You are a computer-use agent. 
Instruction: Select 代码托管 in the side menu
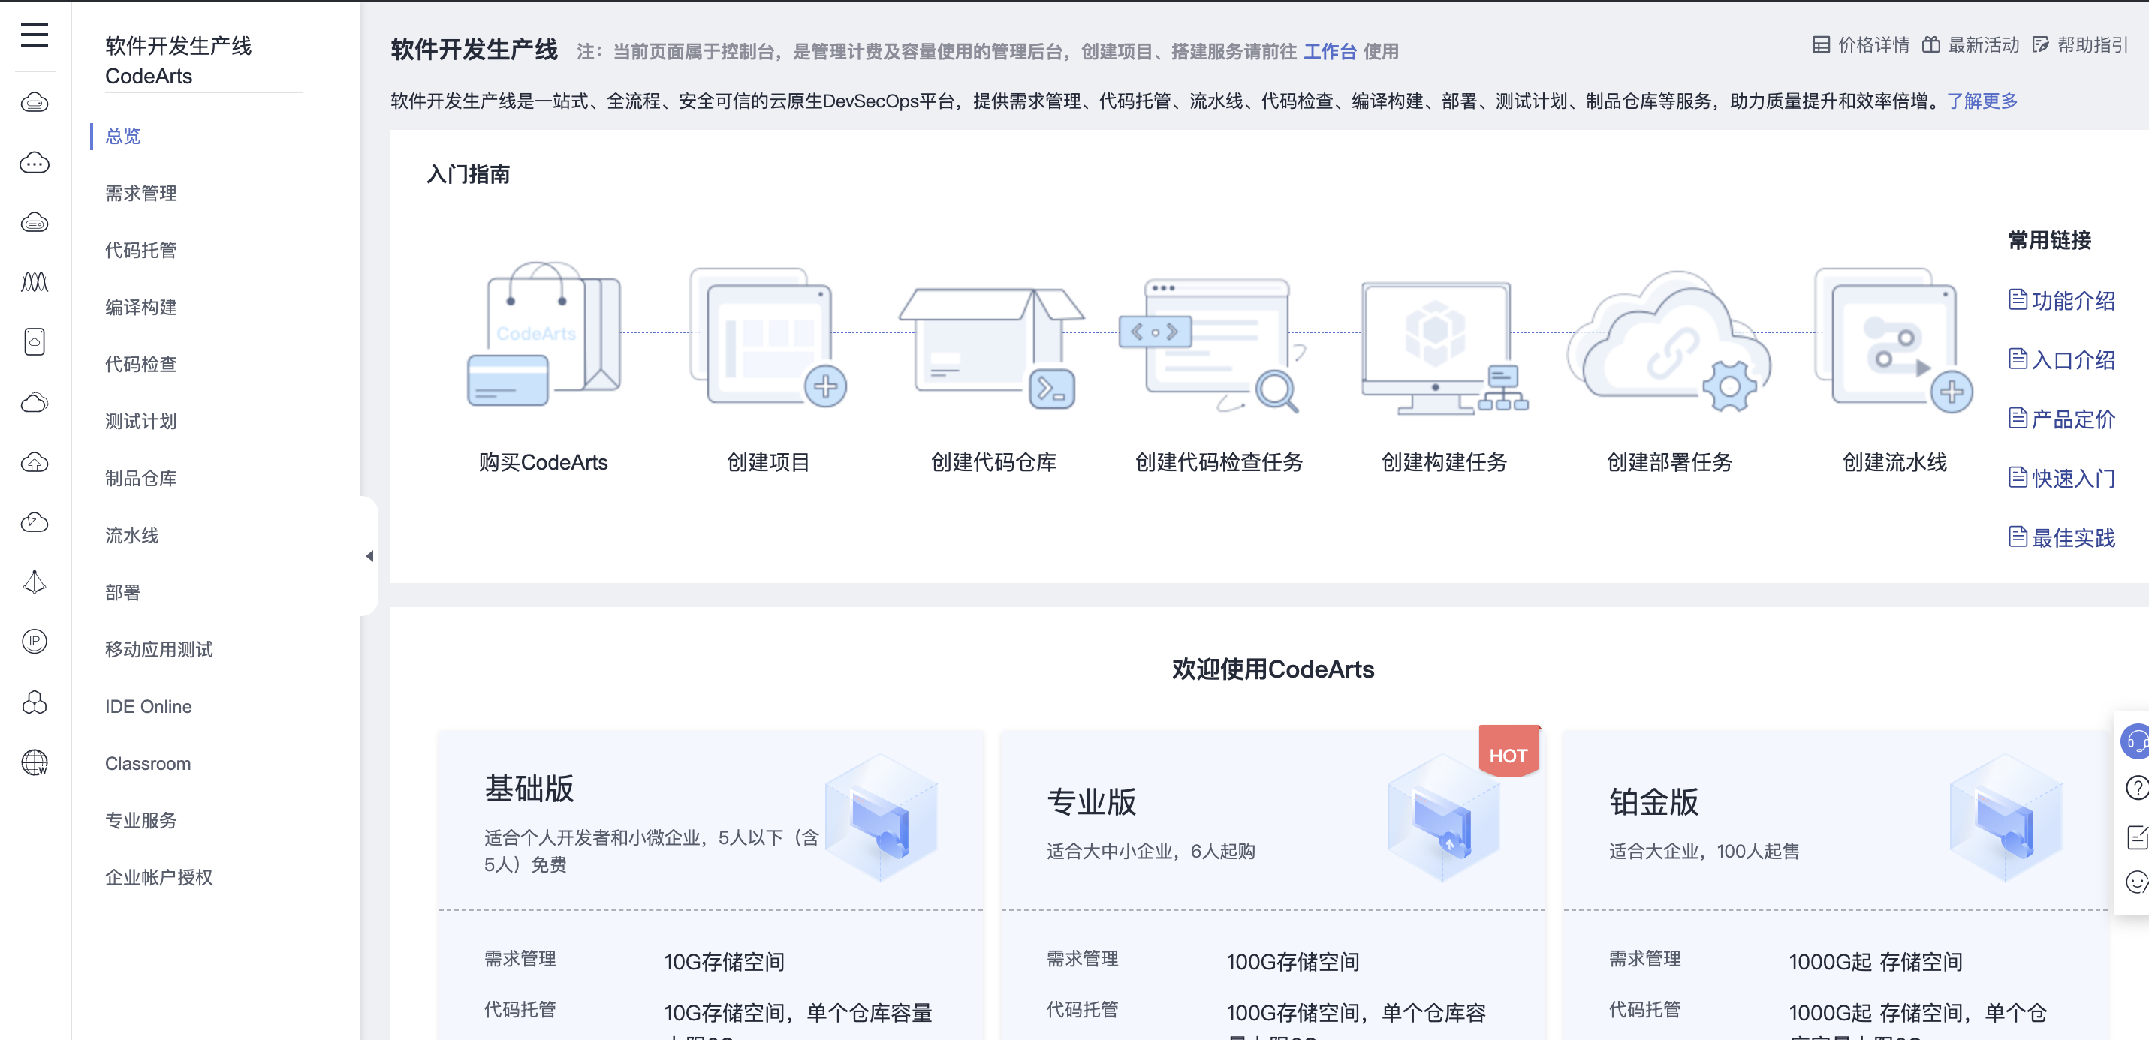(x=141, y=250)
